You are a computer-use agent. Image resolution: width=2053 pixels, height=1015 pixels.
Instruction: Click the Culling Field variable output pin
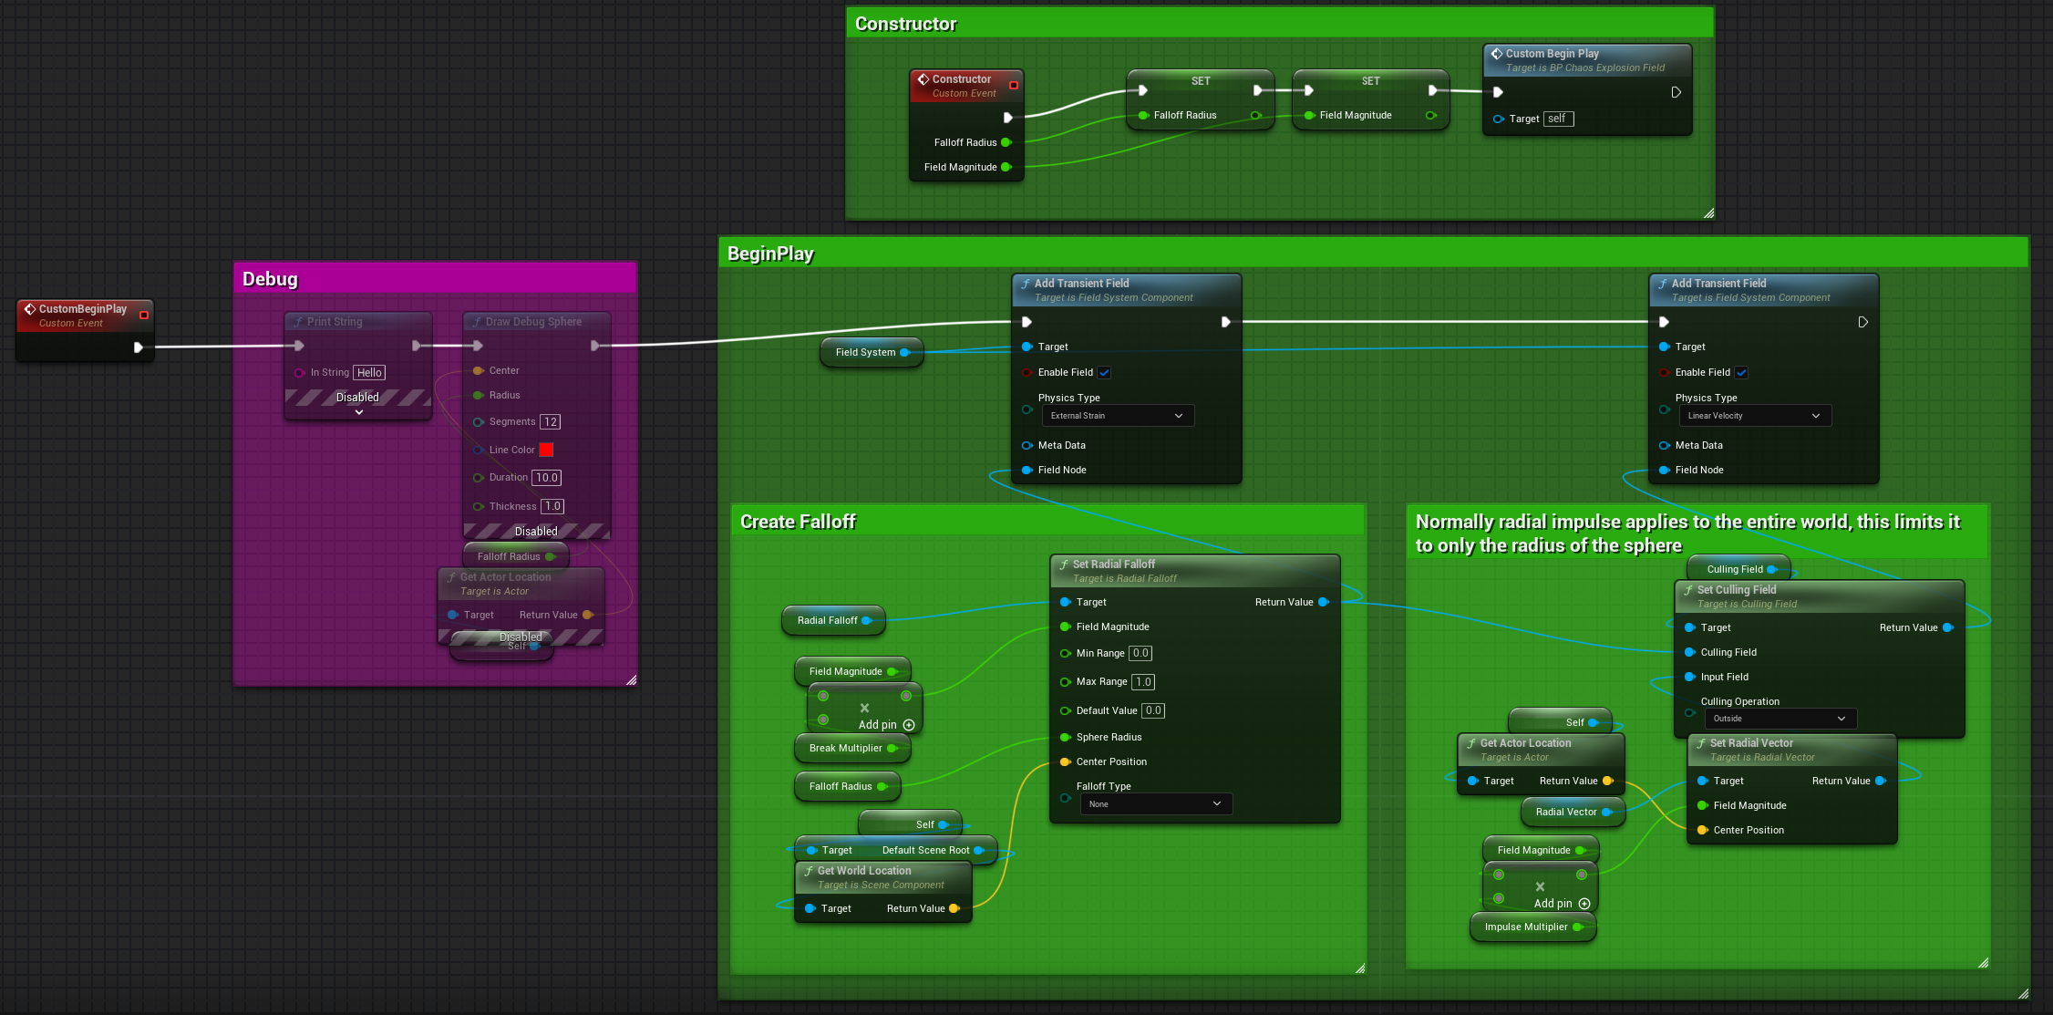[x=1772, y=569]
